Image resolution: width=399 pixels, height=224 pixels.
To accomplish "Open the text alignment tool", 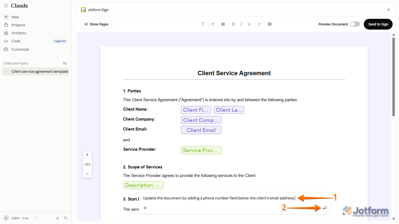I will [259, 24].
